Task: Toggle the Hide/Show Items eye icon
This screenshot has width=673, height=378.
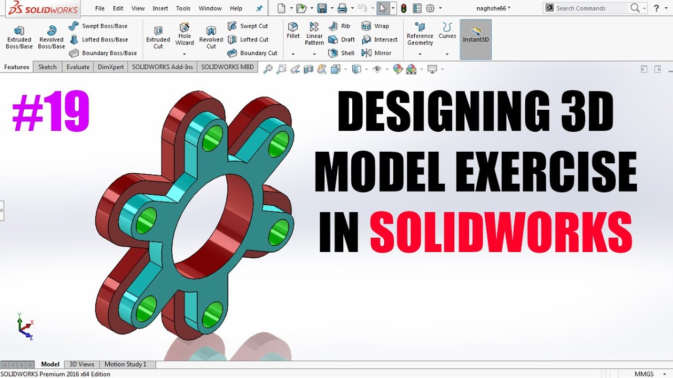Action: click(376, 69)
